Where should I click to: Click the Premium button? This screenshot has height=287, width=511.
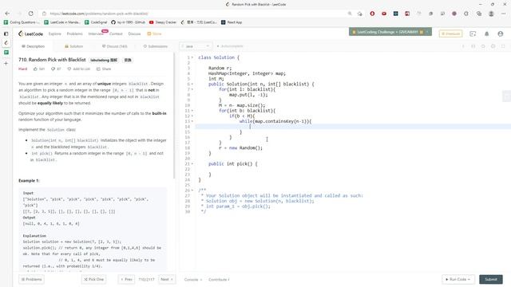[450, 33]
